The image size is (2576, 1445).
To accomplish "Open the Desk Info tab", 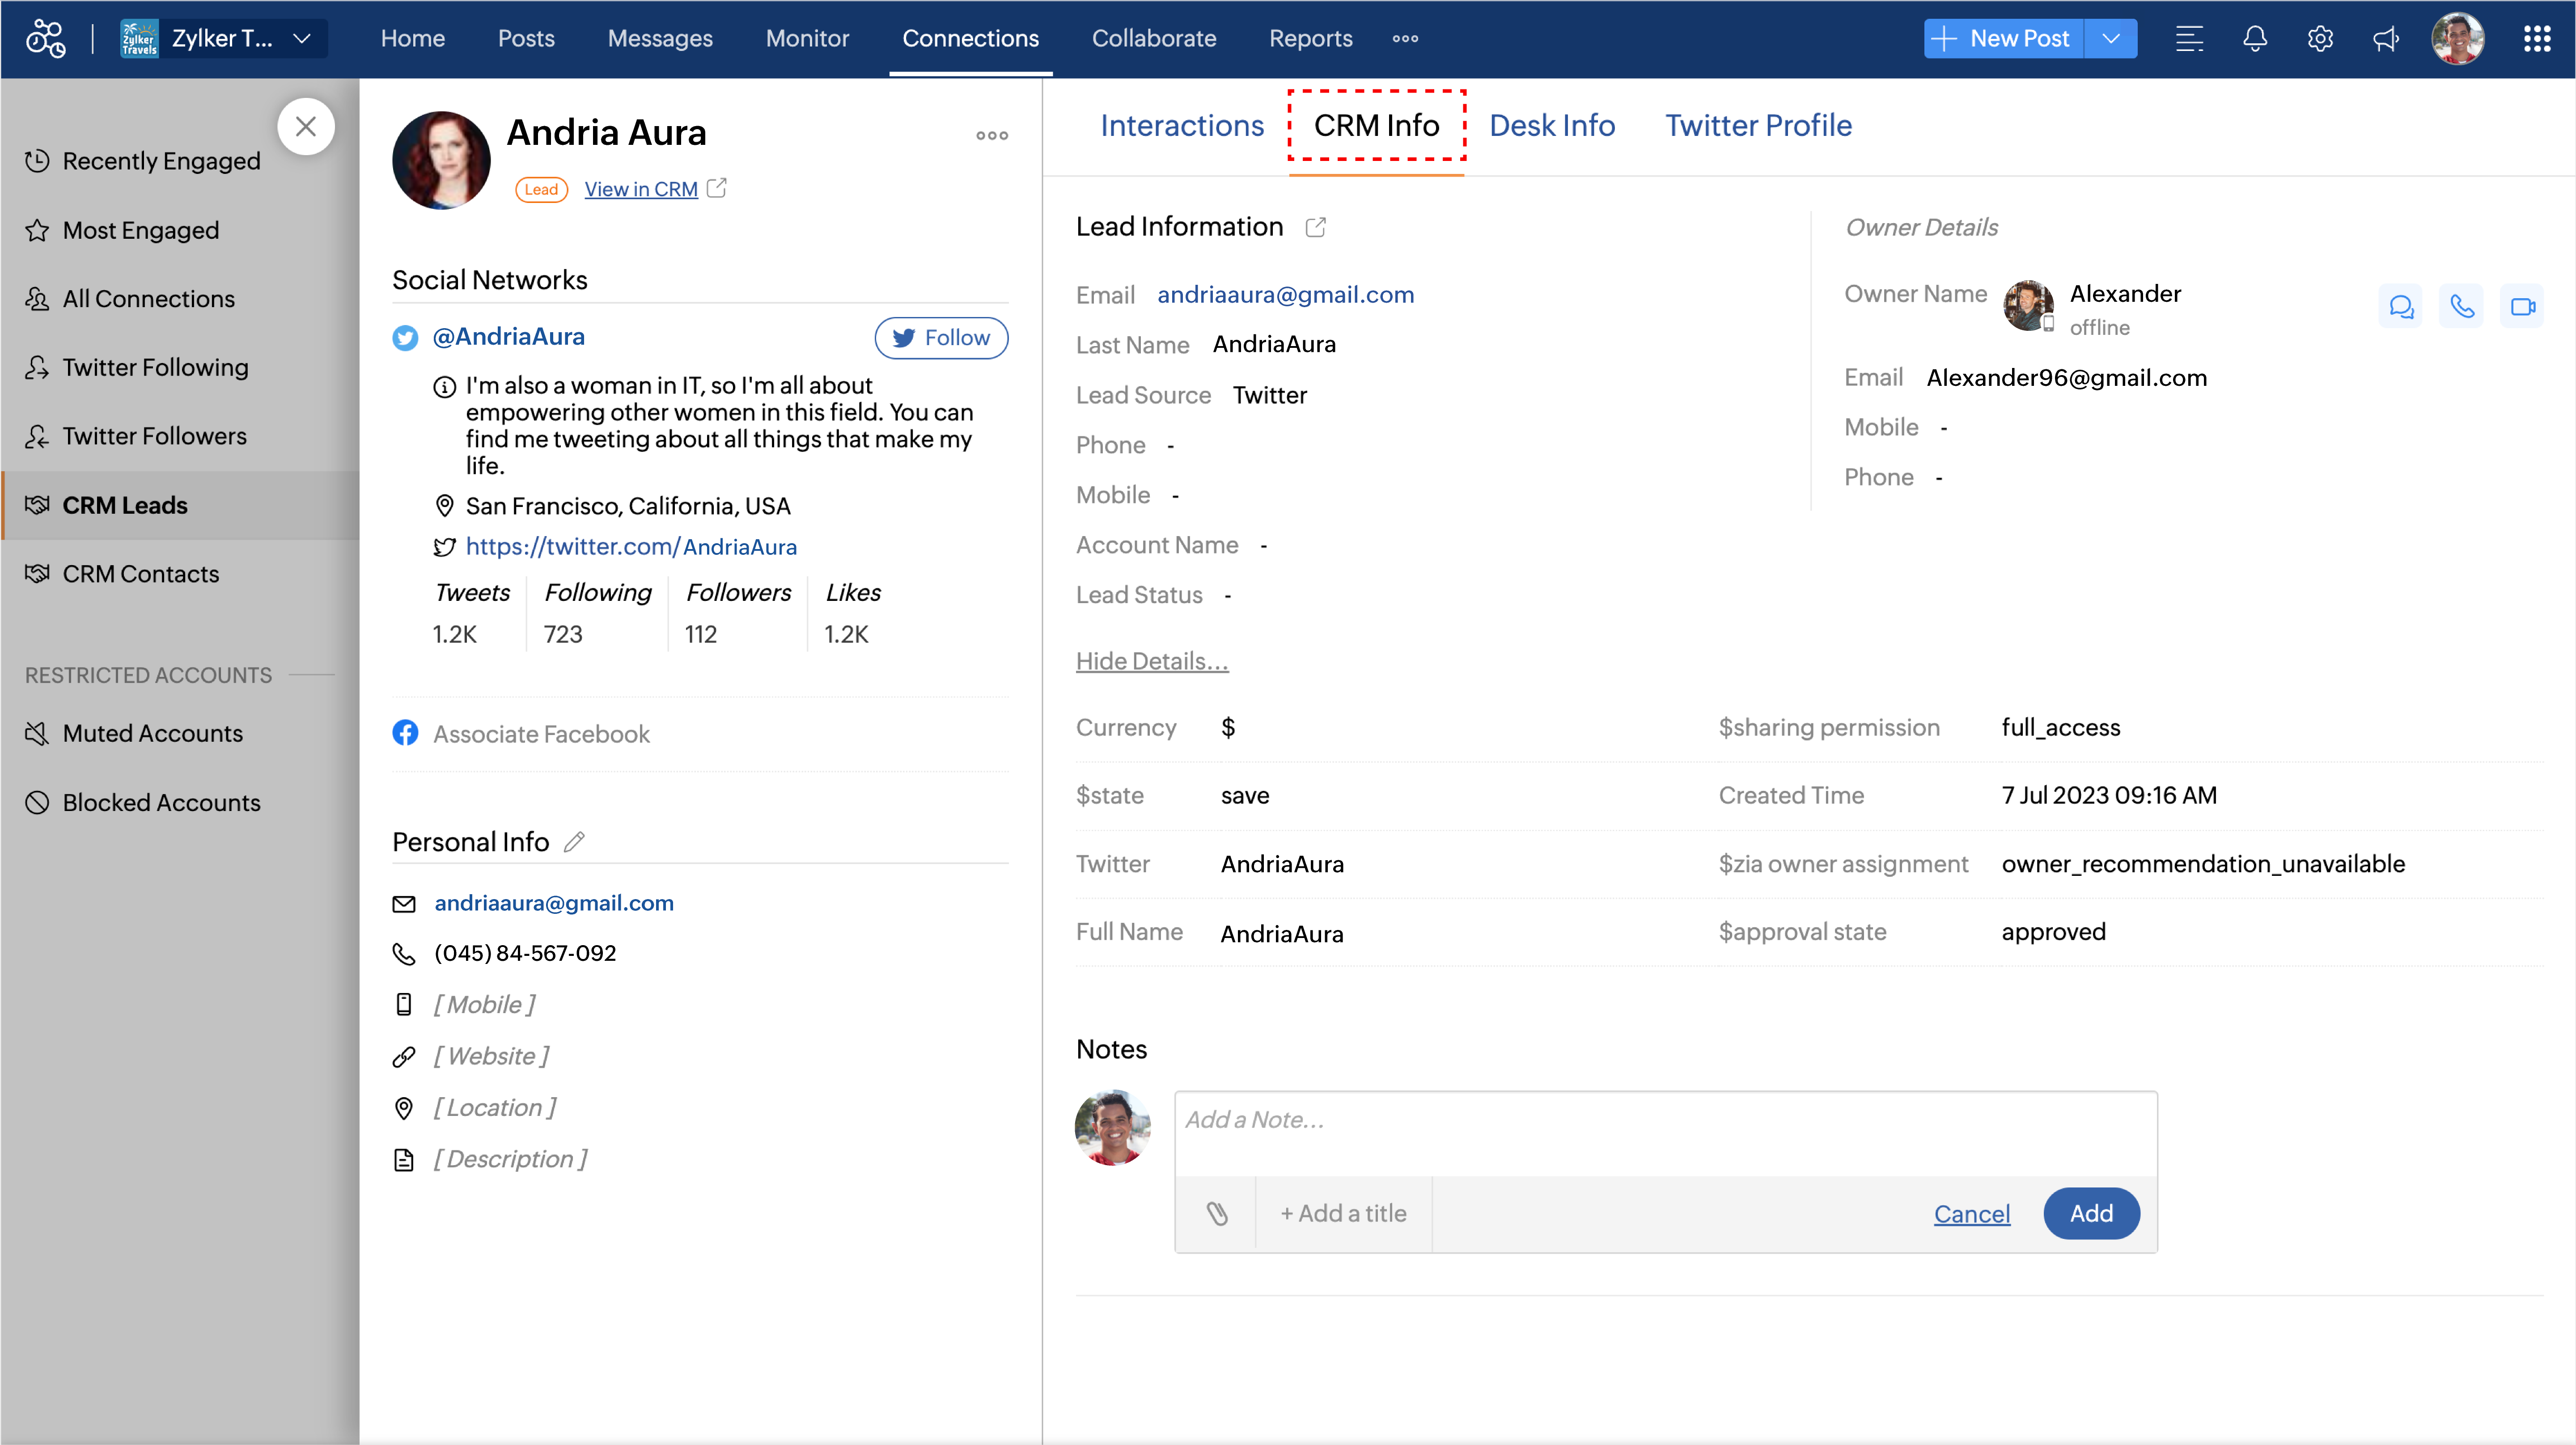I will 1552,125.
